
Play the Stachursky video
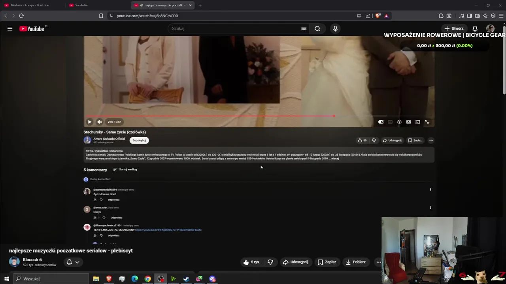89,122
